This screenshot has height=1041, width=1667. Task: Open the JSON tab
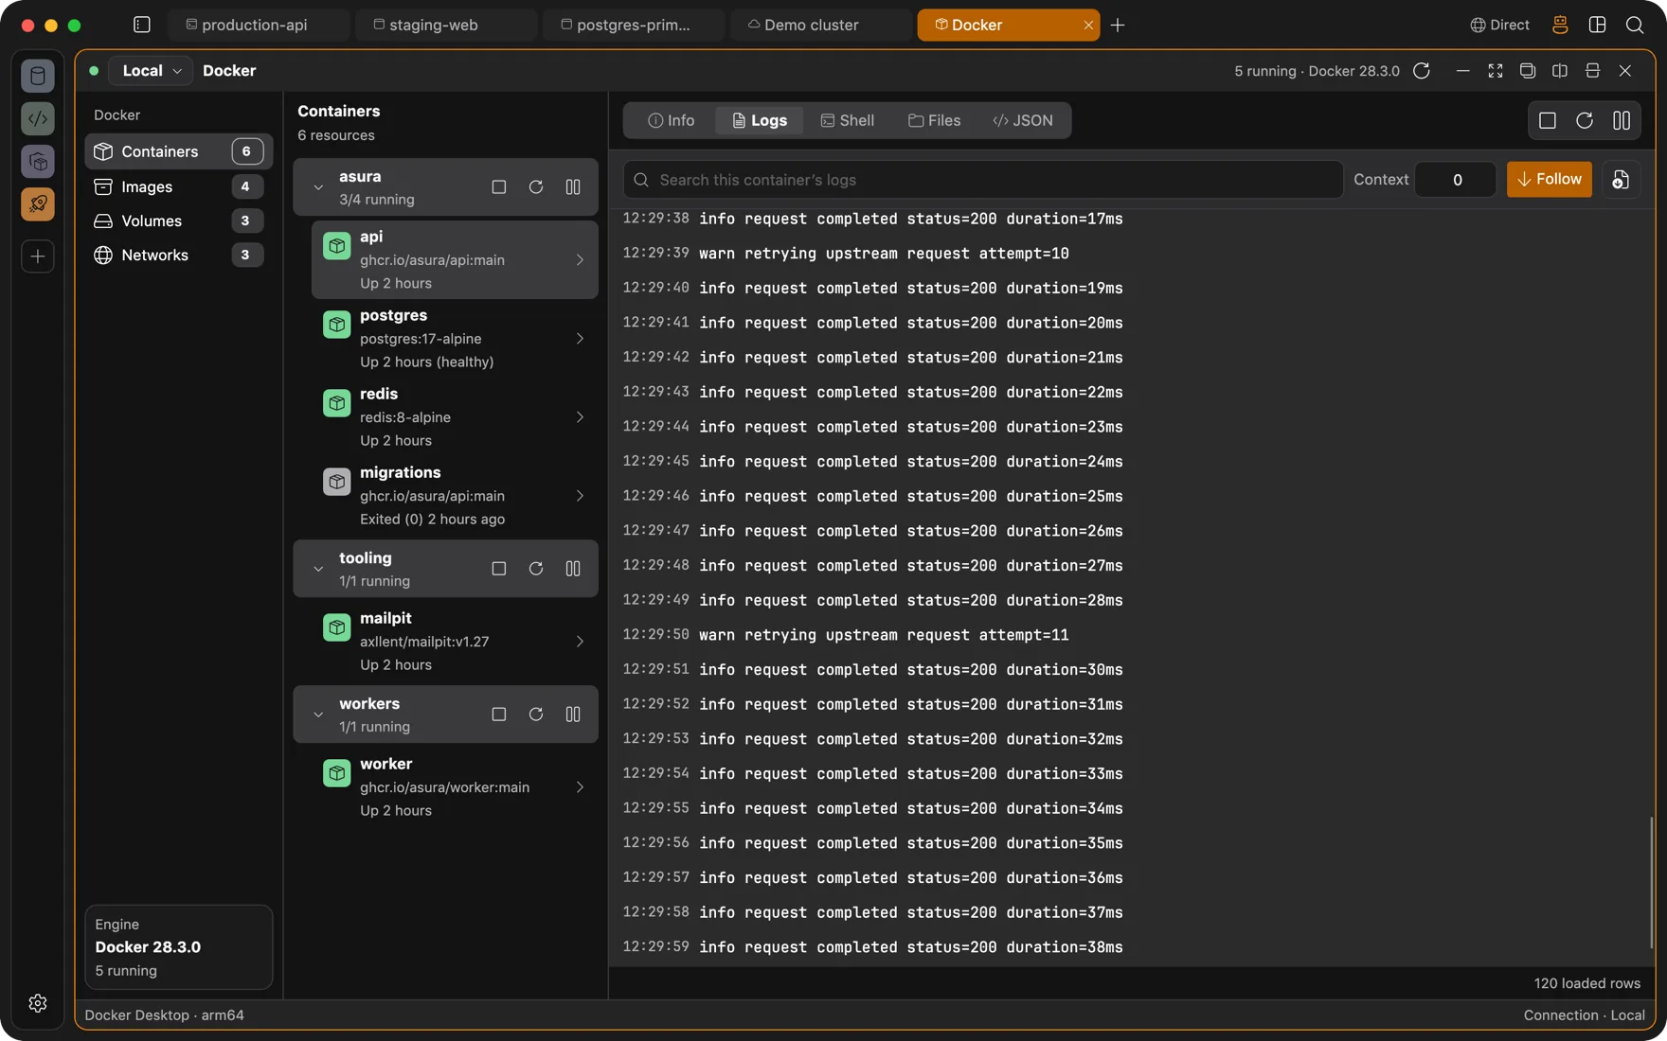(x=1023, y=120)
